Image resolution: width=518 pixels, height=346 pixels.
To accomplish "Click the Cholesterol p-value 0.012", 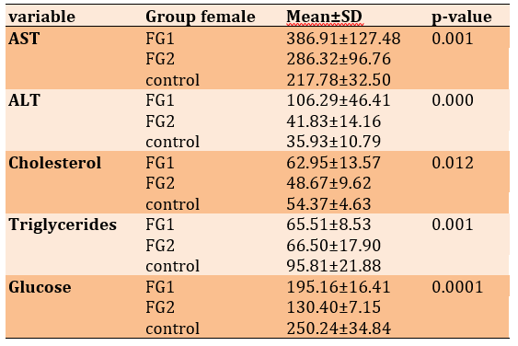I will 453,163.
